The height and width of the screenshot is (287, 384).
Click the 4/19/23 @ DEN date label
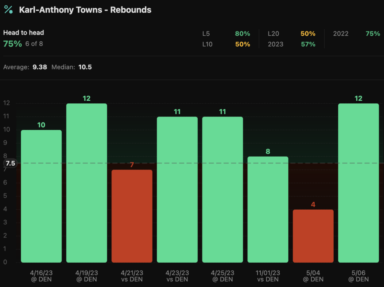click(x=87, y=276)
